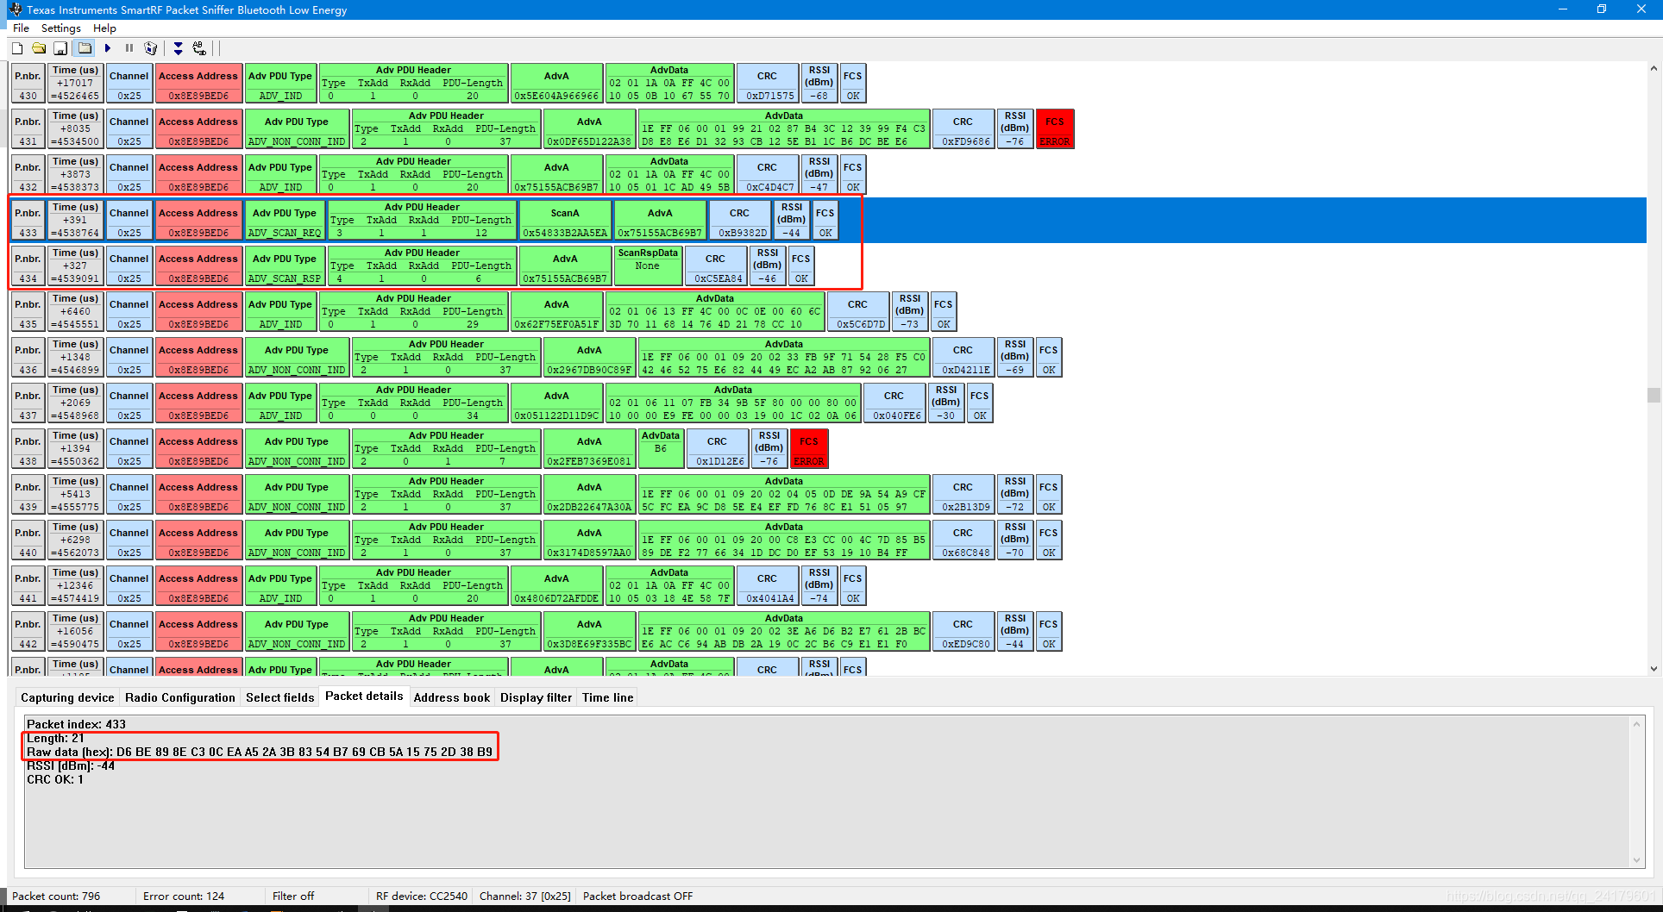This screenshot has width=1663, height=912.
Task: Toggle the highlighted panel folder toolbar icon
Action: click(85, 48)
